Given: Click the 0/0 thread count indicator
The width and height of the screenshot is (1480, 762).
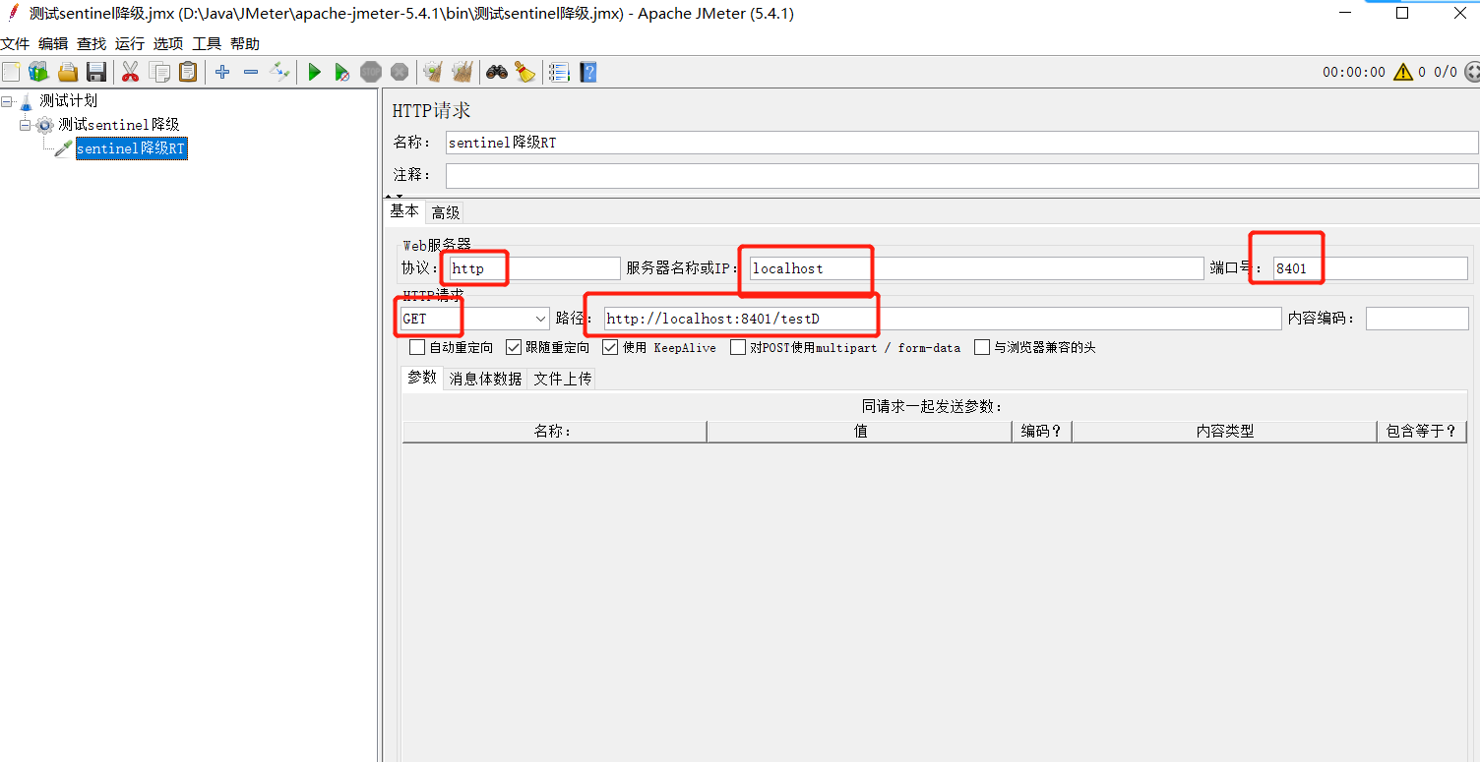Looking at the screenshot, I should click(1446, 72).
